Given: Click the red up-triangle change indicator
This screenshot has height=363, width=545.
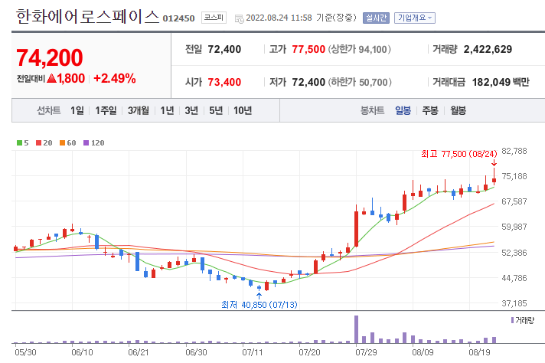Looking at the screenshot, I should 51,79.
